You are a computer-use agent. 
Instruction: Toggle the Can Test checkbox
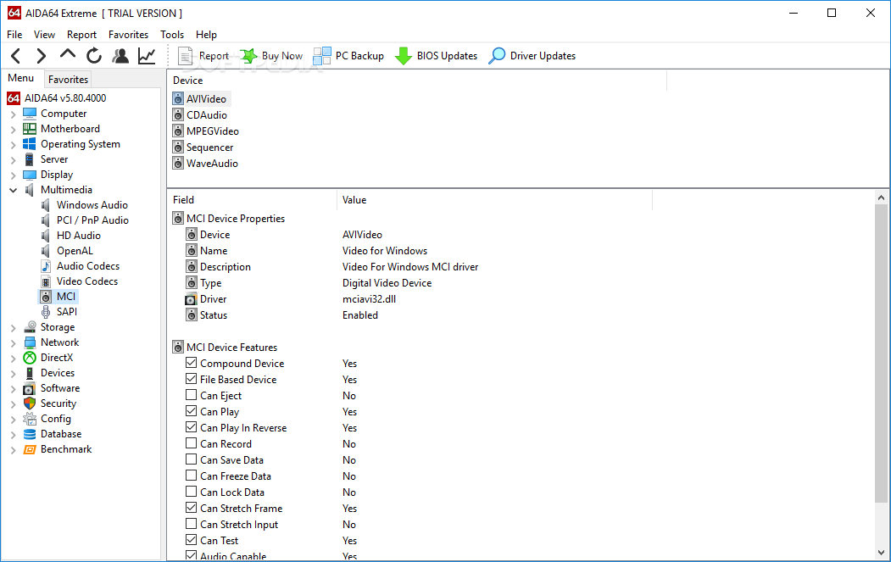[192, 540]
